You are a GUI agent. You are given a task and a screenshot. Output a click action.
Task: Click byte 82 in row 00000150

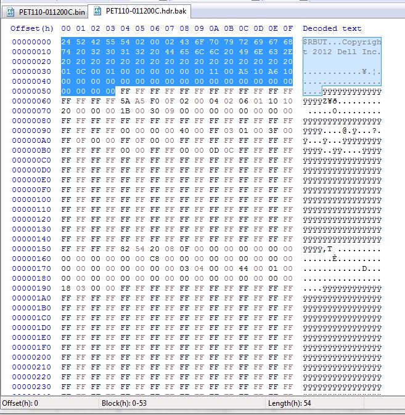125,249
